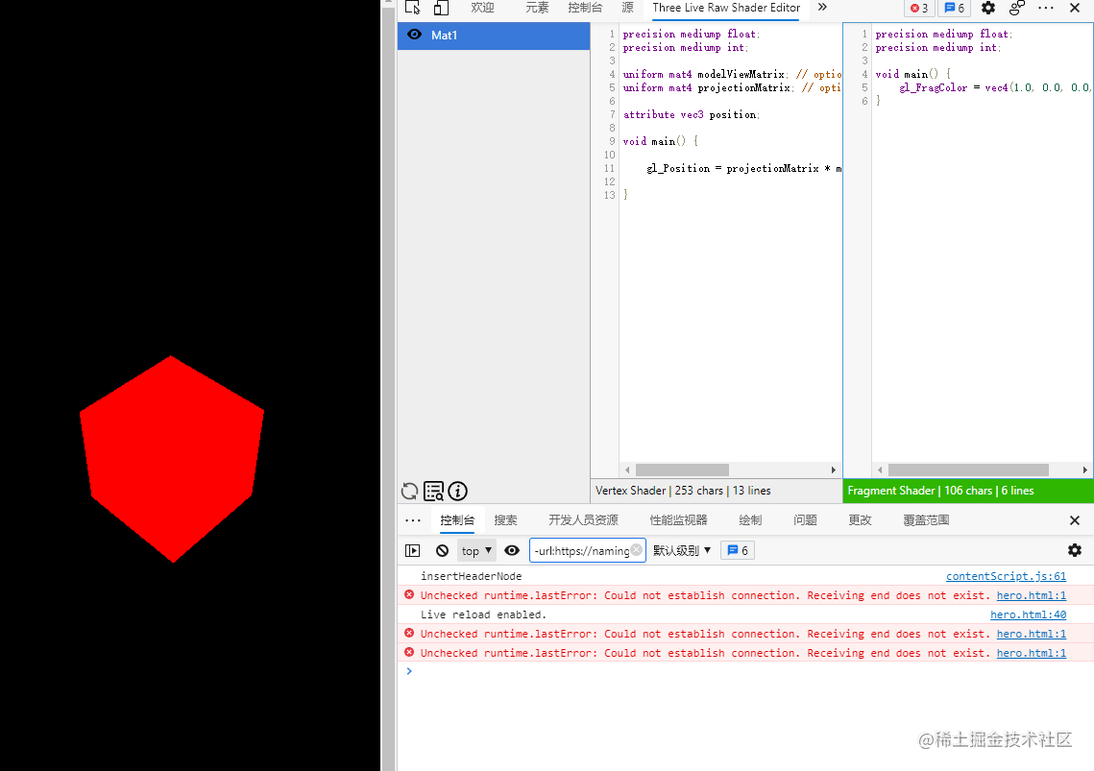Click the 源 tab in top bar
The height and width of the screenshot is (771, 1094).
[x=628, y=8]
